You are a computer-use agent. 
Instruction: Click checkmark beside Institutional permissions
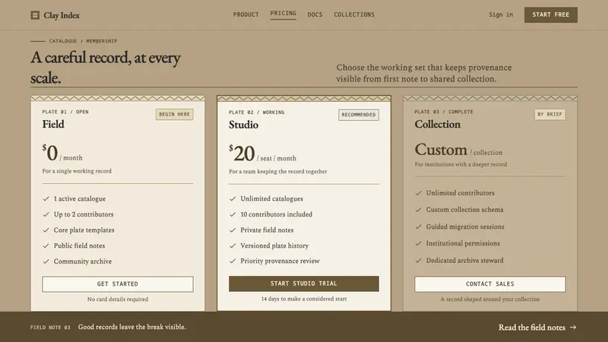(x=419, y=243)
